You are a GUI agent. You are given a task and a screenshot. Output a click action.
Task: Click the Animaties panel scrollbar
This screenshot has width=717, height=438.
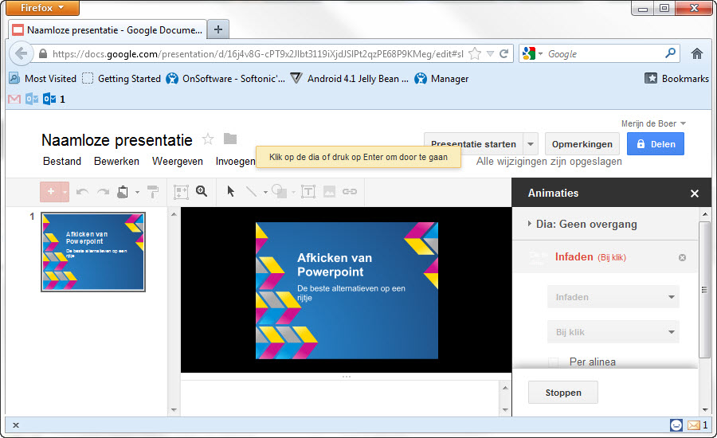704,289
